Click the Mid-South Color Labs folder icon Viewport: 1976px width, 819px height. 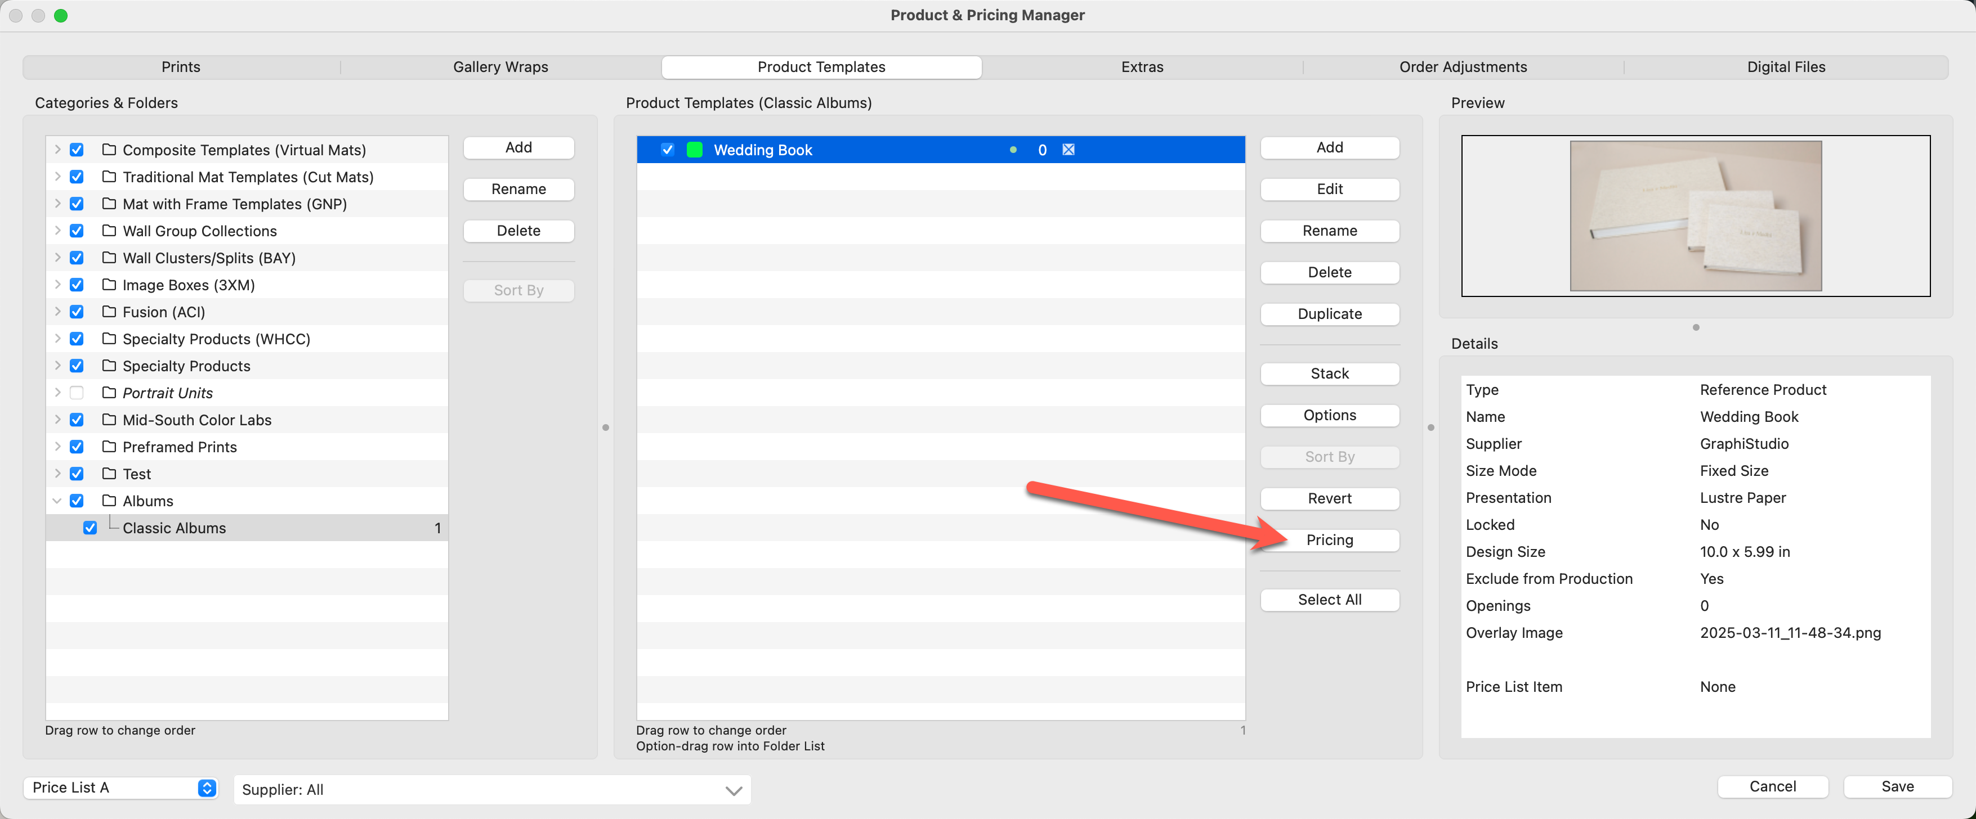[x=109, y=420]
